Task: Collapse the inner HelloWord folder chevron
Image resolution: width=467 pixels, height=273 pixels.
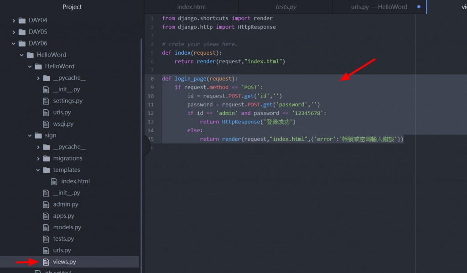Action: tap(30, 67)
